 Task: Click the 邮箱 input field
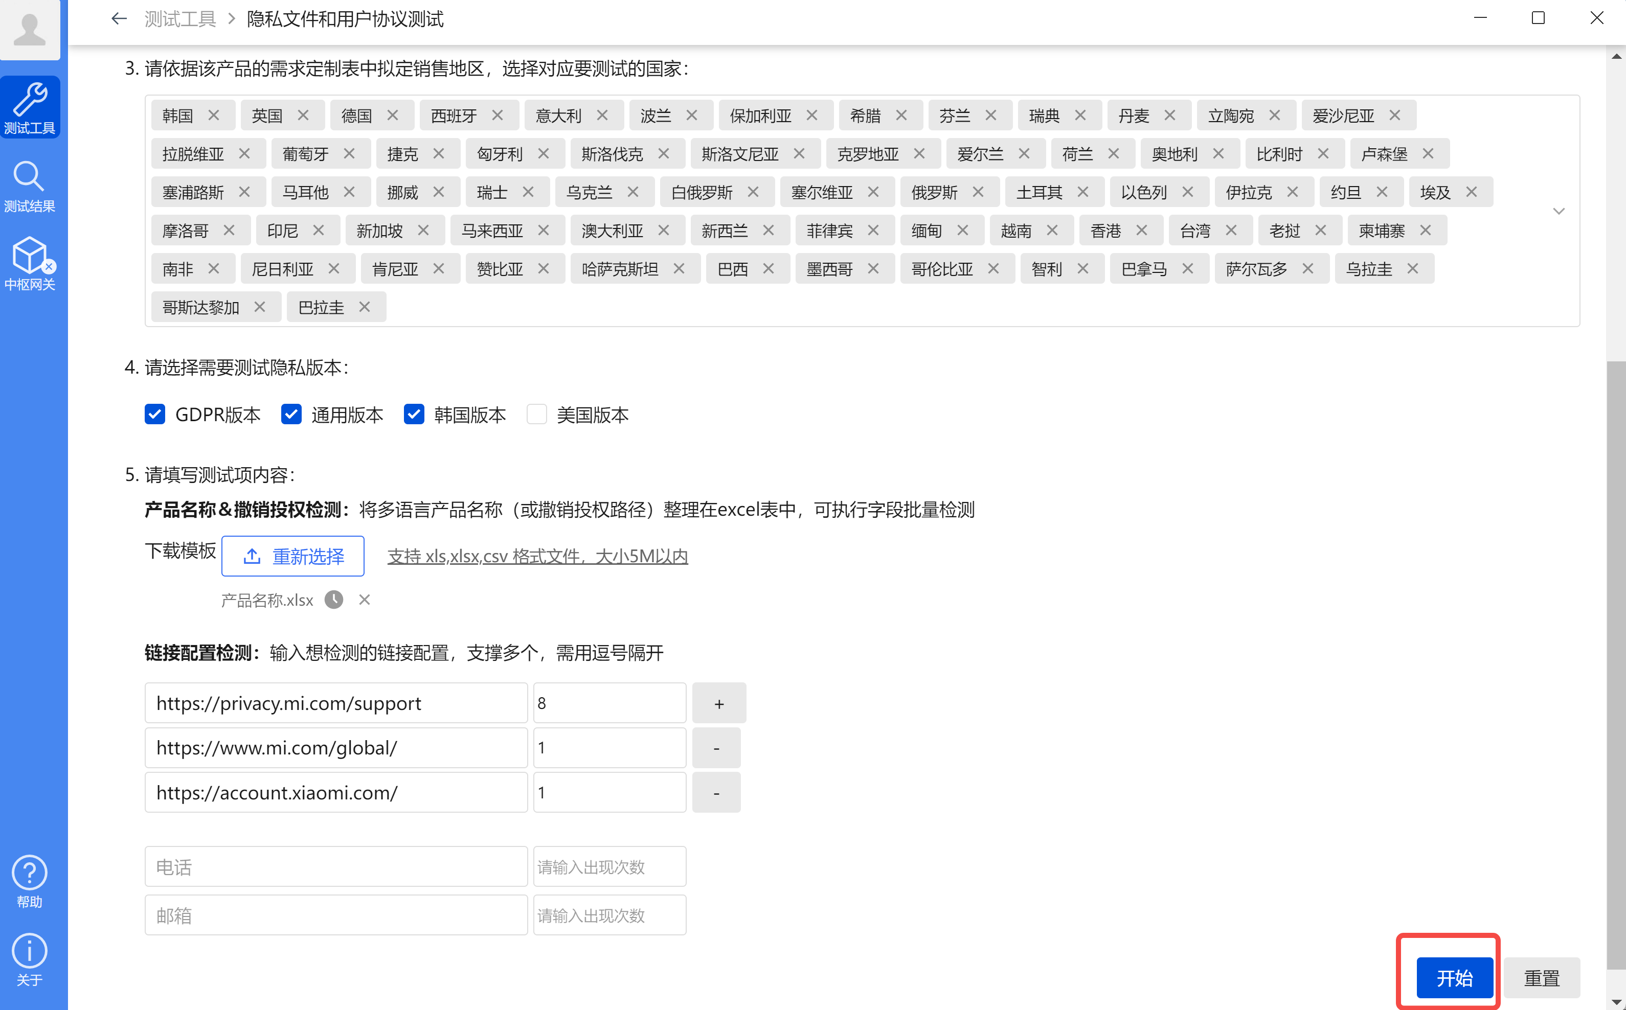coord(336,915)
